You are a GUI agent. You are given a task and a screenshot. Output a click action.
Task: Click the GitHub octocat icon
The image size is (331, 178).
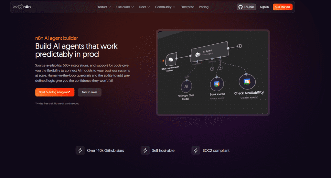click(240, 7)
